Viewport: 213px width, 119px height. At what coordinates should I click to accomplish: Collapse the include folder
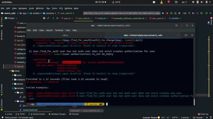pos(13,88)
